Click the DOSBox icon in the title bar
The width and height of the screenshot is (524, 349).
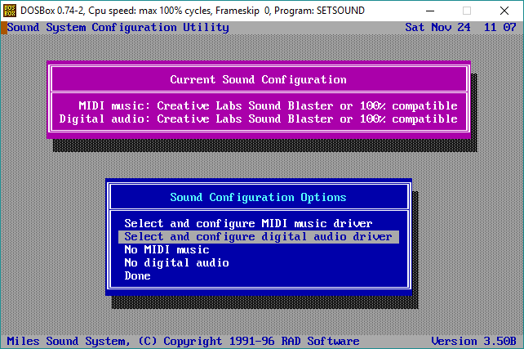point(9,11)
